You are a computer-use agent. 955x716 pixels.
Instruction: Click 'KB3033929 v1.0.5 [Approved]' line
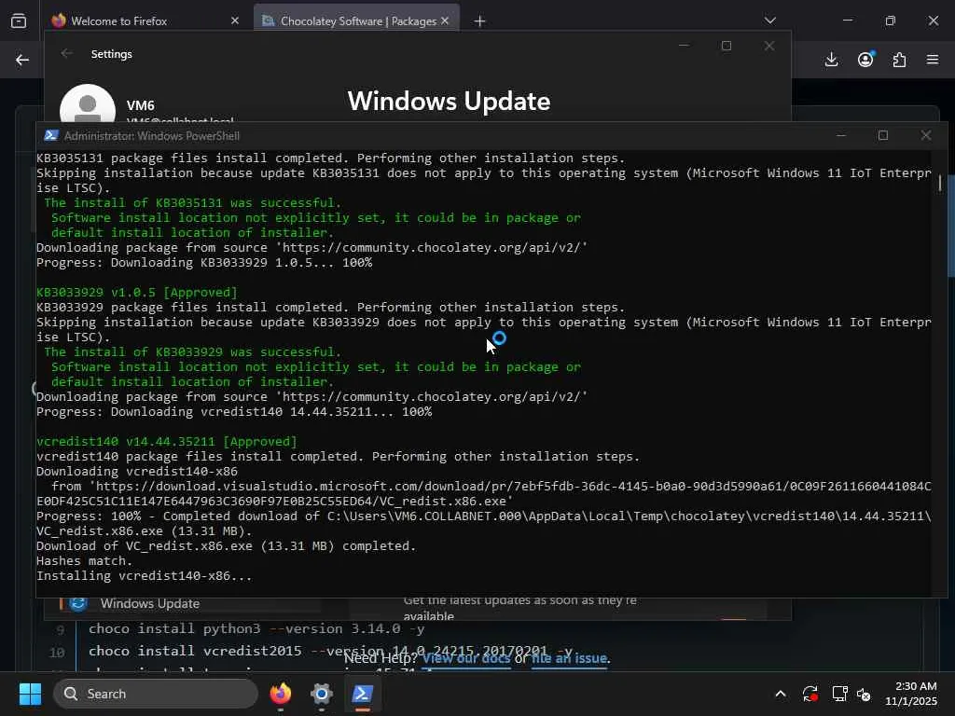137,292
